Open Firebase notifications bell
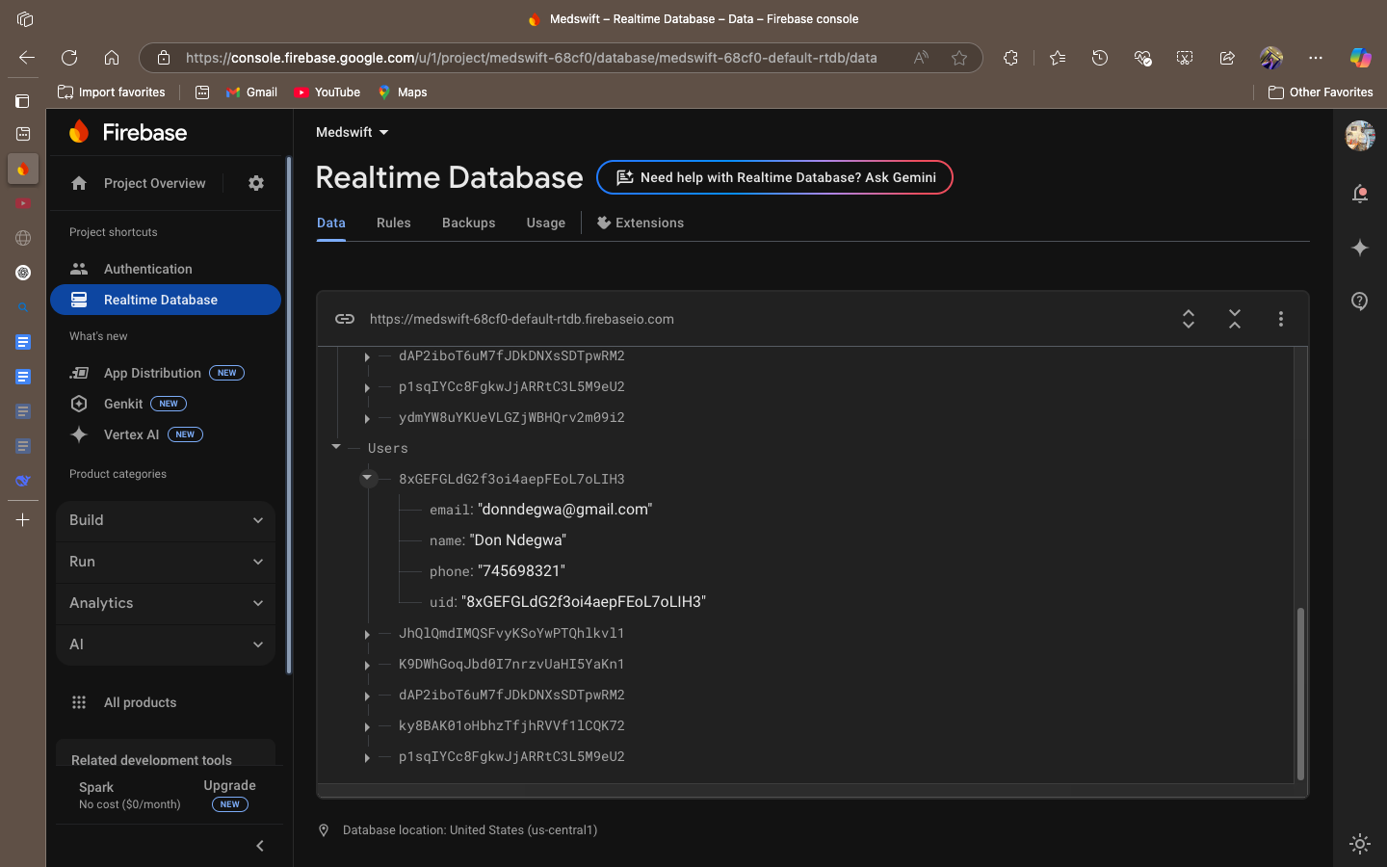 pos(1360,194)
